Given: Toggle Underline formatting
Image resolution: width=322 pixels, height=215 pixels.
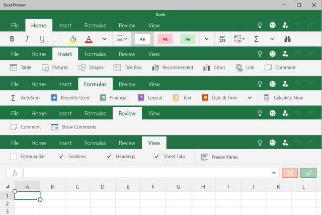Looking at the screenshot, I should 42,39.
